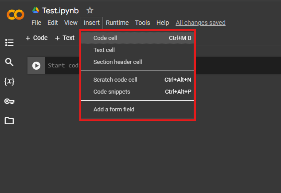Select Scratch code cell option
The width and height of the screenshot is (281, 193).
click(x=115, y=80)
